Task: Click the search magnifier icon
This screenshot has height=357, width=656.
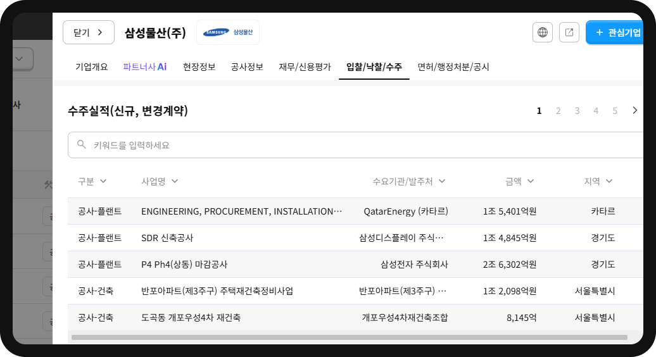Action: (x=82, y=145)
